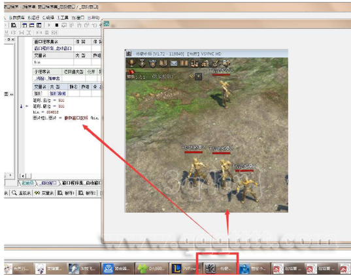Click the third taskbar item with blue avatar
351x276 pixels.
point(84,269)
